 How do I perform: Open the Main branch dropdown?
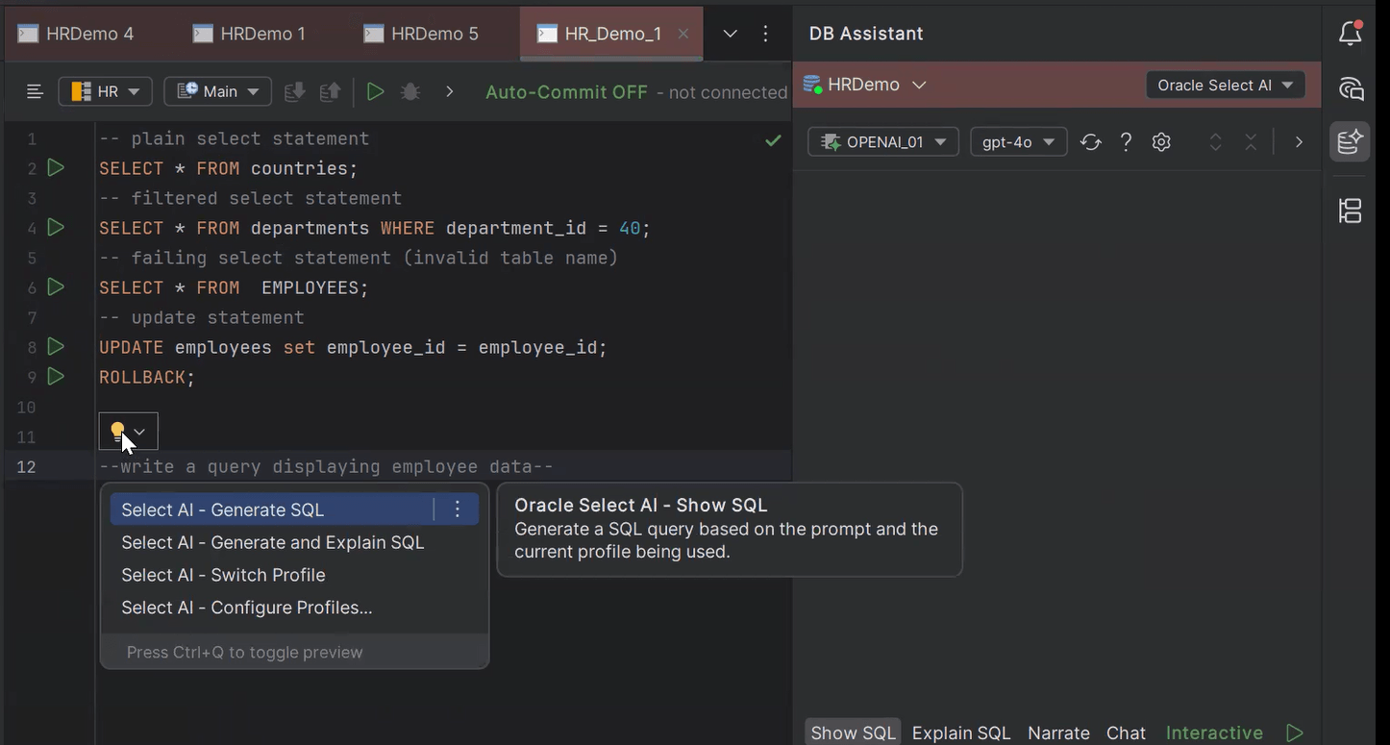pyautogui.click(x=217, y=91)
